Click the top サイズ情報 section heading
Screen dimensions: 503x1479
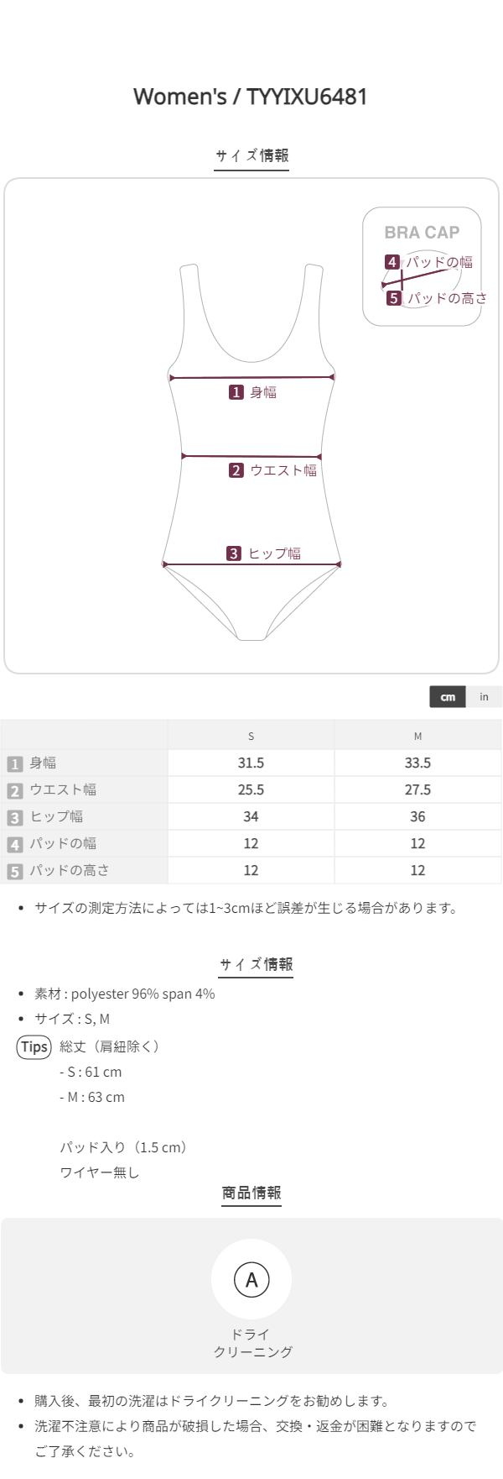tap(251, 155)
